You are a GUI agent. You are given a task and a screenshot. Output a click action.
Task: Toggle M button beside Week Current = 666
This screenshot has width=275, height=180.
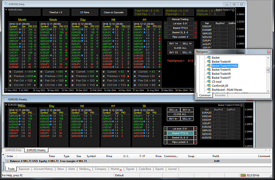41,72
